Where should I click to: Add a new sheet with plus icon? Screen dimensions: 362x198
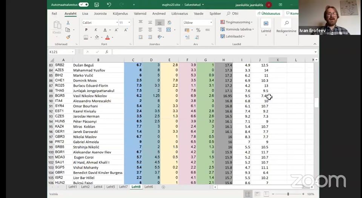point(163,187)
